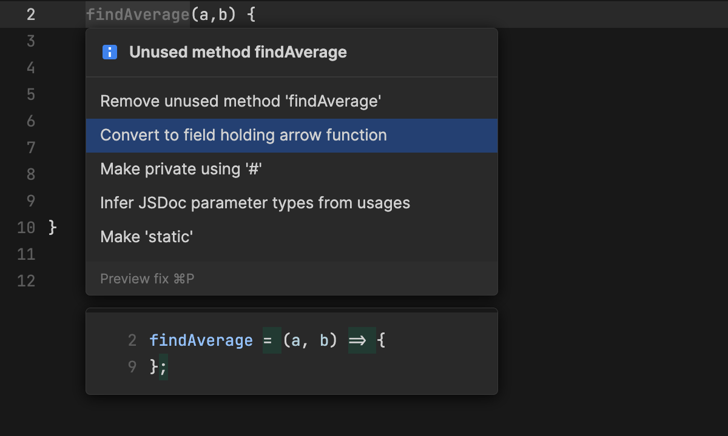Apply the "Make private using '#'" fix
Viewport: 728px width, 436px height.
pyautogui.click(x=180, y=169)
